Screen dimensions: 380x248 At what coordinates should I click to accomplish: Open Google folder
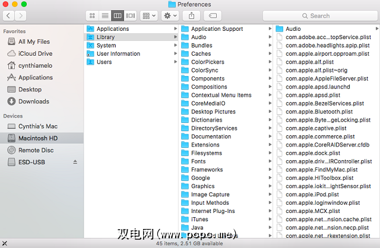(226, 178)
